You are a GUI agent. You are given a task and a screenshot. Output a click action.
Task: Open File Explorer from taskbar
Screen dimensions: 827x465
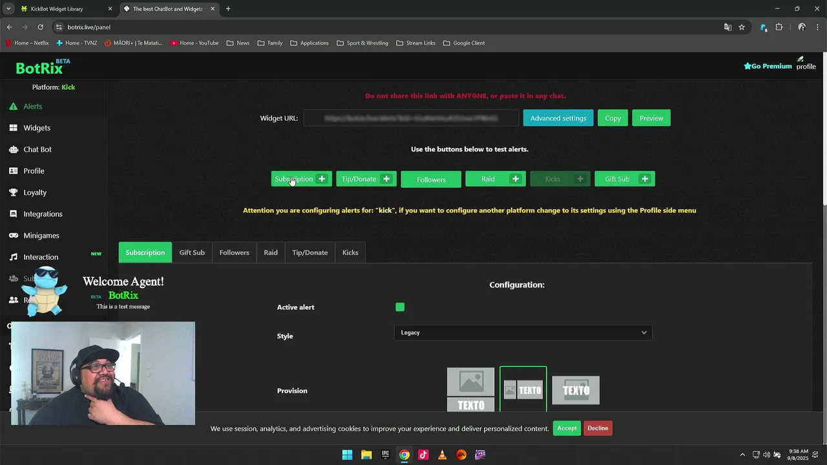(x=366, y=455)
